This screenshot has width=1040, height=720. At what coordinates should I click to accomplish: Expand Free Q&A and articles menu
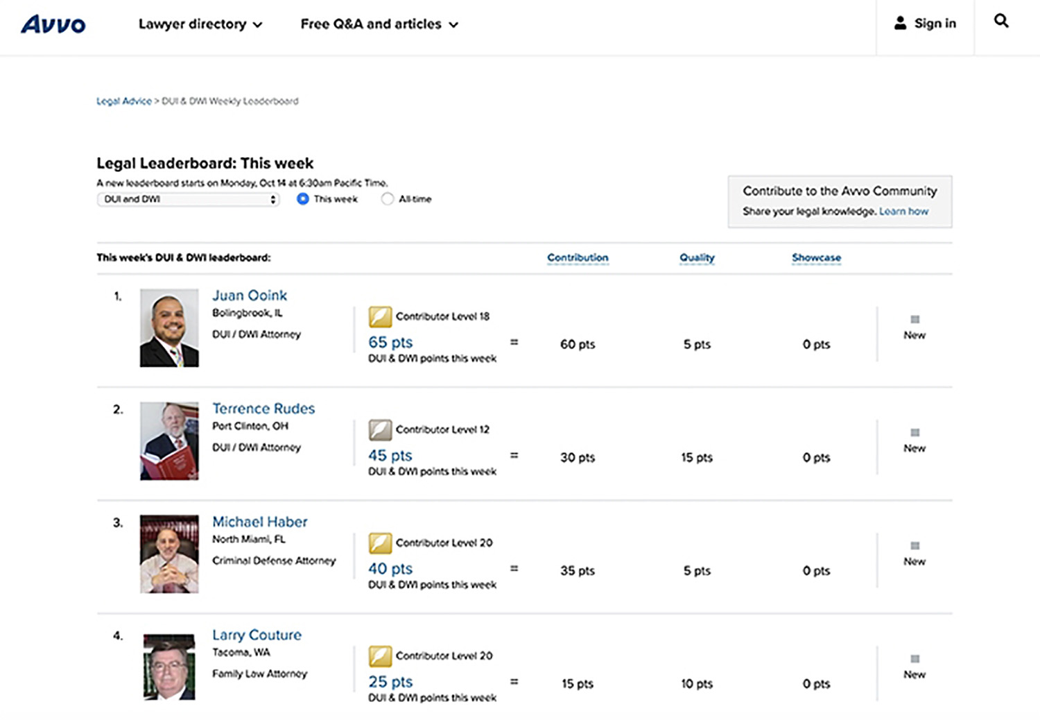click(x=379, y=24)
